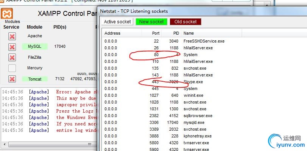307x151 pixels.
Task: Click Tomcat PID value 7132
Action: point(60,79)
